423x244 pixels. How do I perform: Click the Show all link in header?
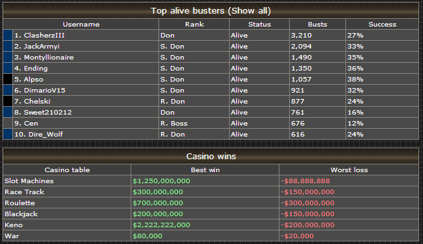(x=250, y=11)
